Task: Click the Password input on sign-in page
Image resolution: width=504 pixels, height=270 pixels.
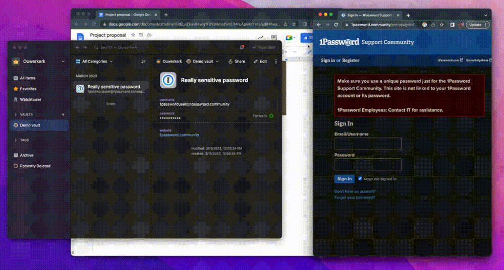Action: click(368, 165)
